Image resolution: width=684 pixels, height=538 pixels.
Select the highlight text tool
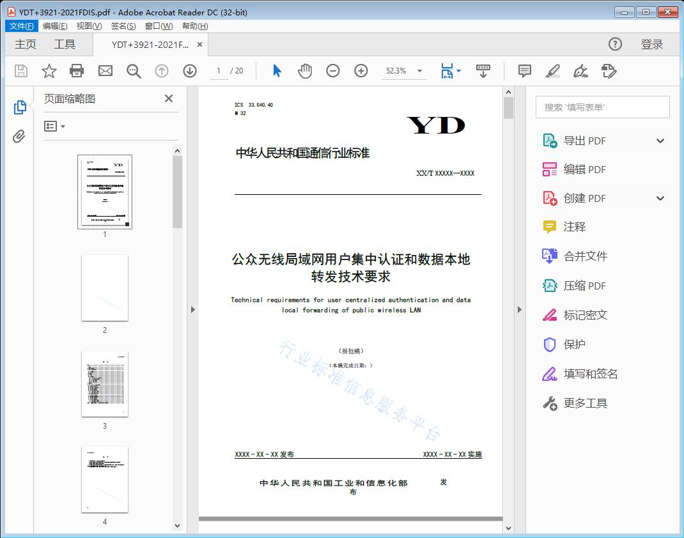[x=554, y=71]
